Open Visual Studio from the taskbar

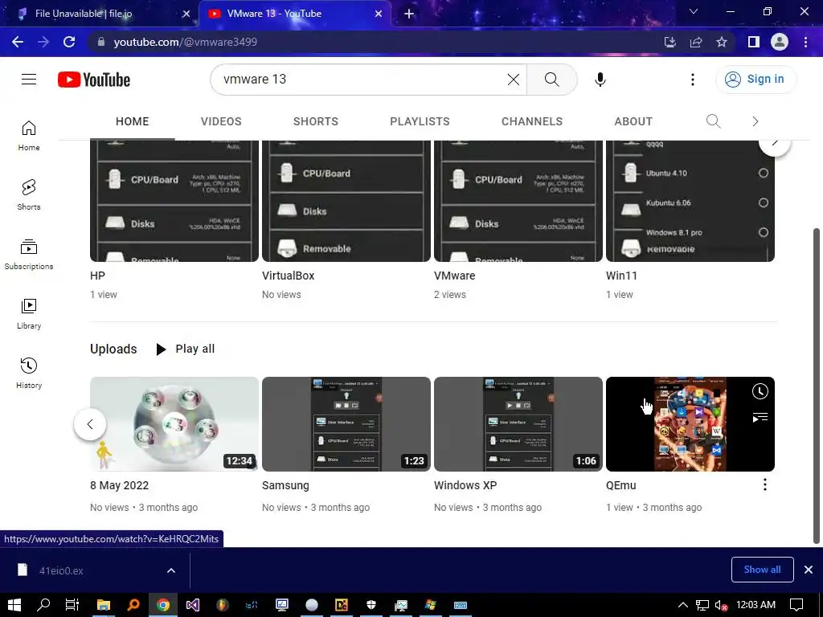tap(193, 605)
